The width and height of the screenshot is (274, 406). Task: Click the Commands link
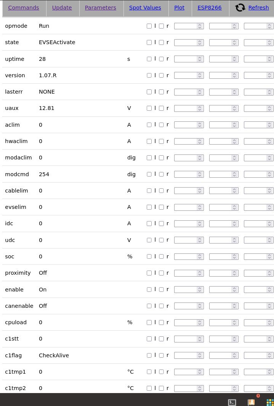24,8
